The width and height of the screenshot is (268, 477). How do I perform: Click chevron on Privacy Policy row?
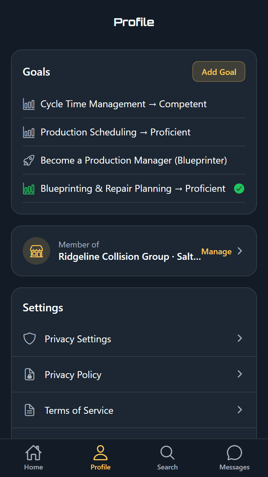pos(240,374)
